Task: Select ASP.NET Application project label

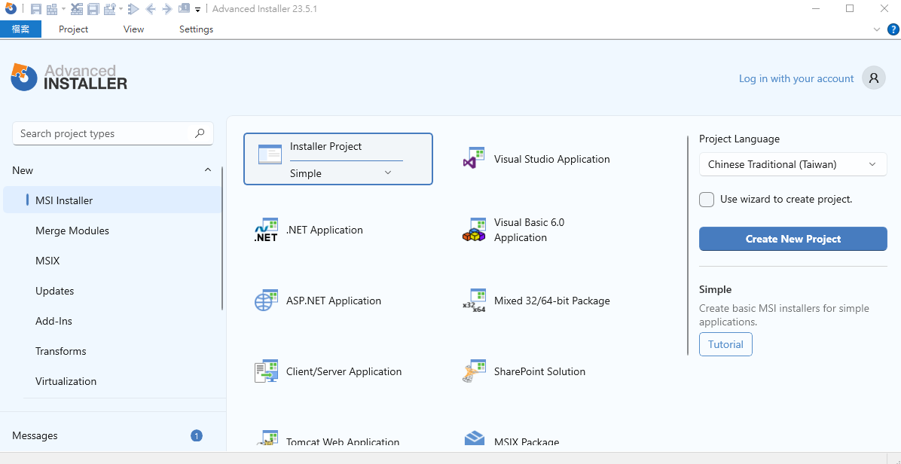Action: pyautogui.click(x=334, y=301)
